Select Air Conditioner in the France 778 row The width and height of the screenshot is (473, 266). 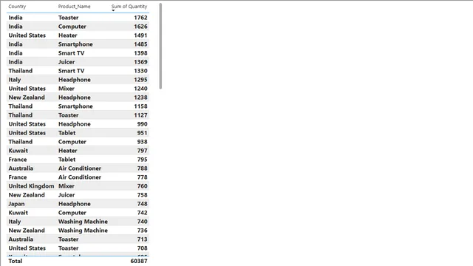(80, 177)
